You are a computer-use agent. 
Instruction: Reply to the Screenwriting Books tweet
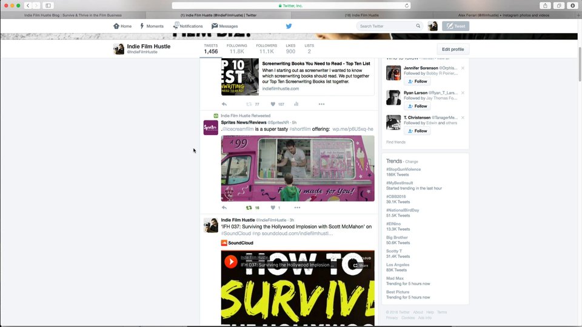[224, 104]
